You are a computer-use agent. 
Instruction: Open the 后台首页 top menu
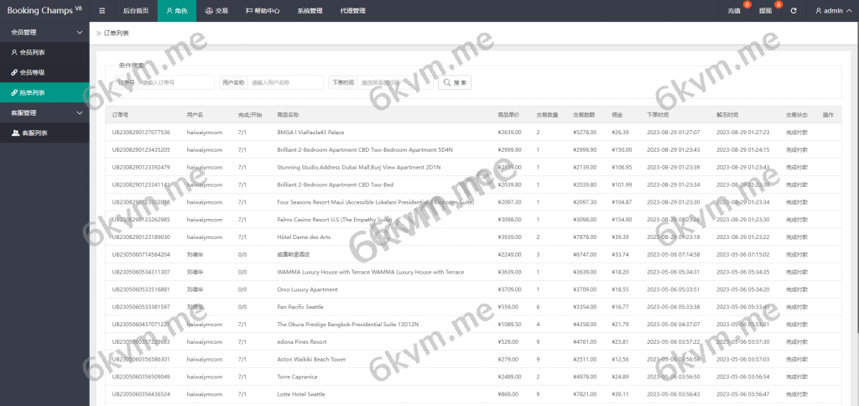pyautogui.click(x=135, y=11)
